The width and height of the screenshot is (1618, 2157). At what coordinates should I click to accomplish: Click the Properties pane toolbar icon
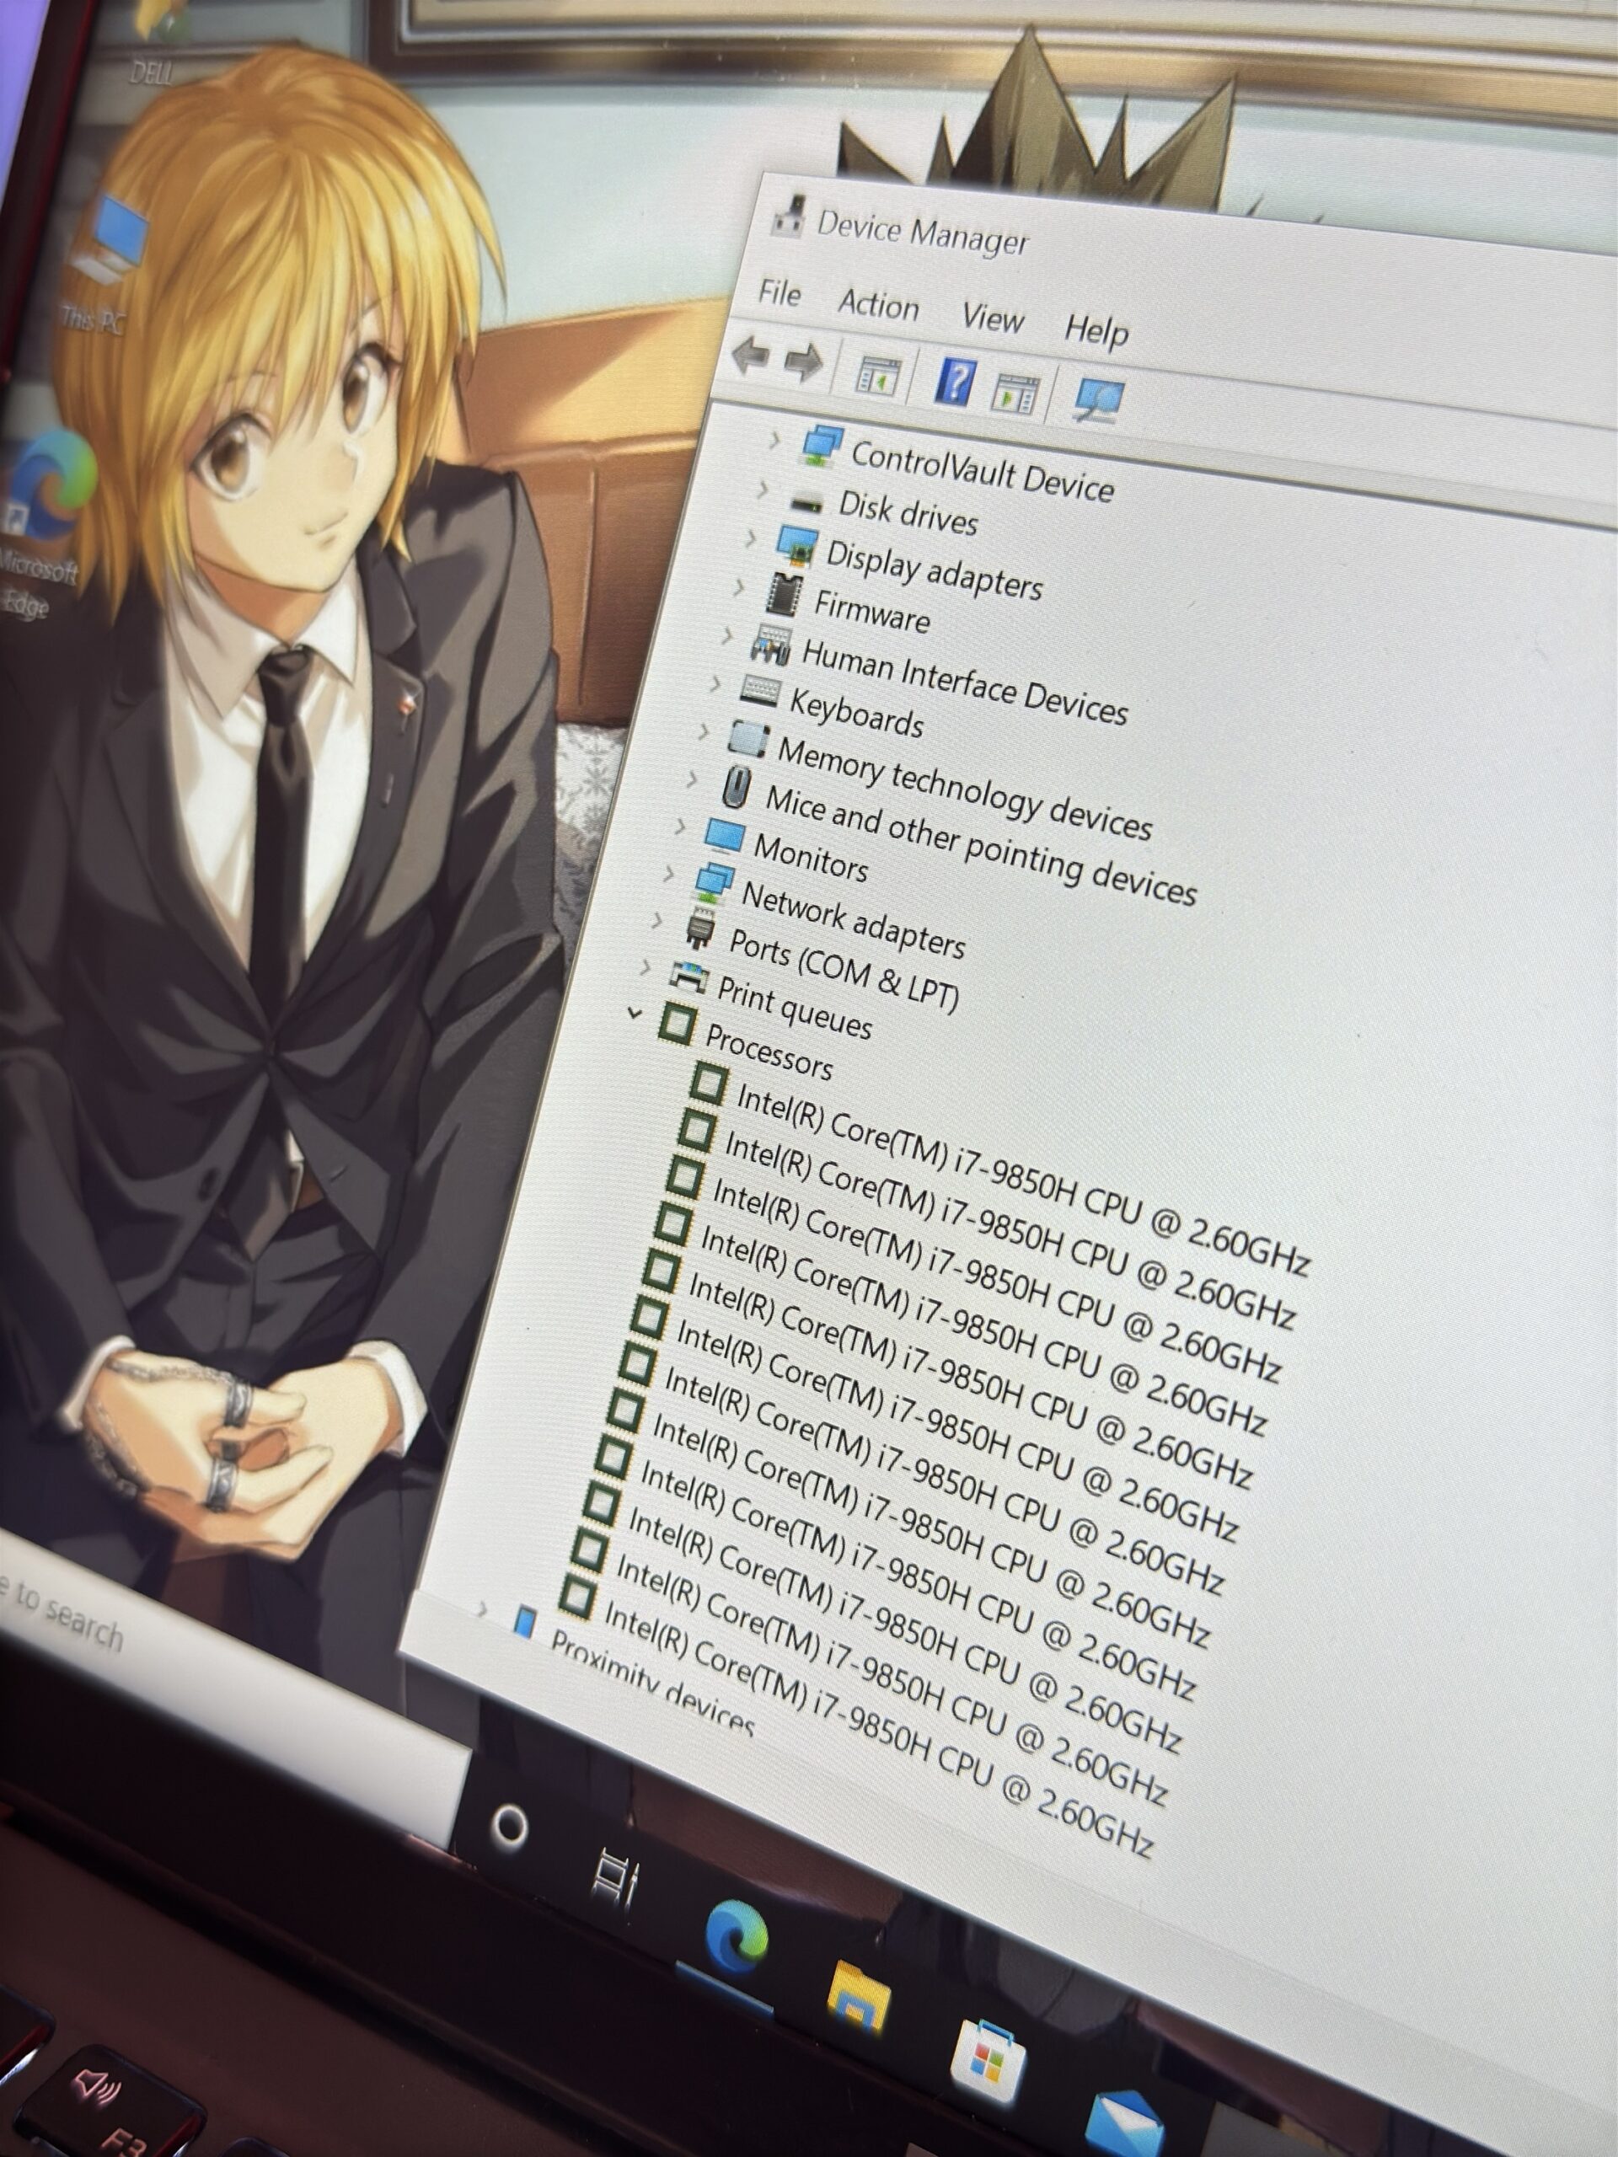click(x=1016, y=393)
